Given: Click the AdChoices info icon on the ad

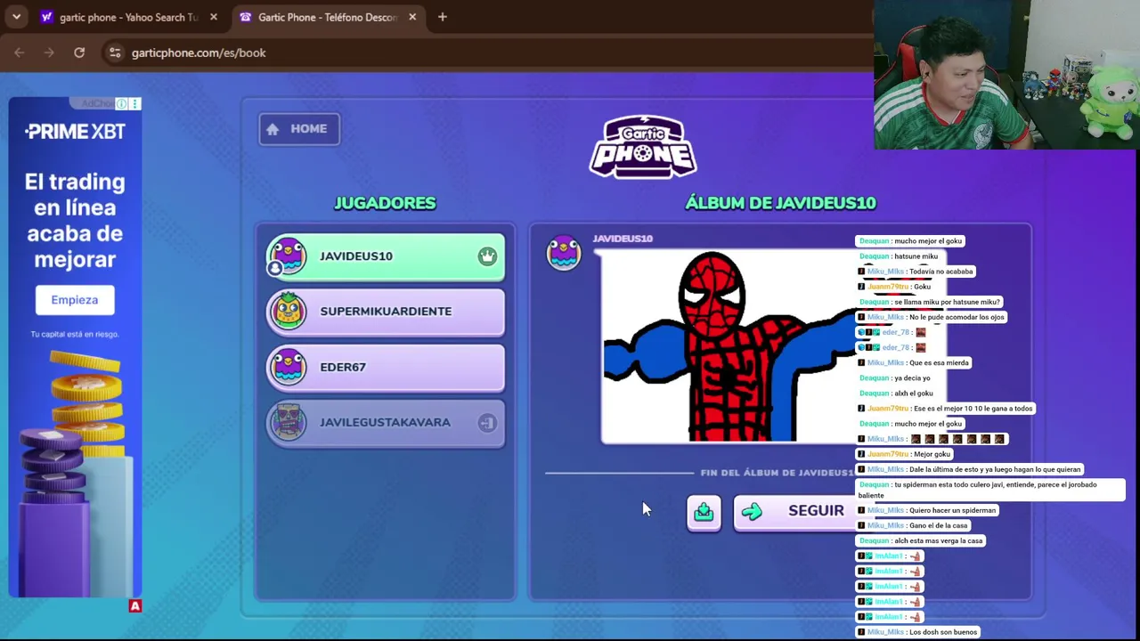Looking at the screenshot, I should tap(122, 104).
